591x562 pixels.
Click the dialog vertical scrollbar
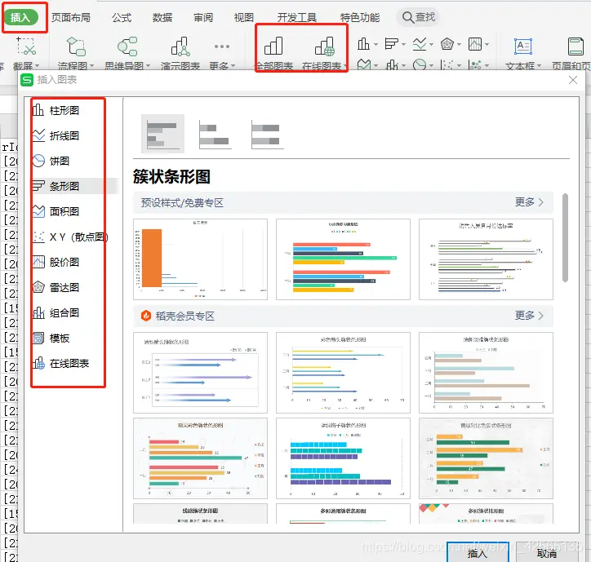565,237
